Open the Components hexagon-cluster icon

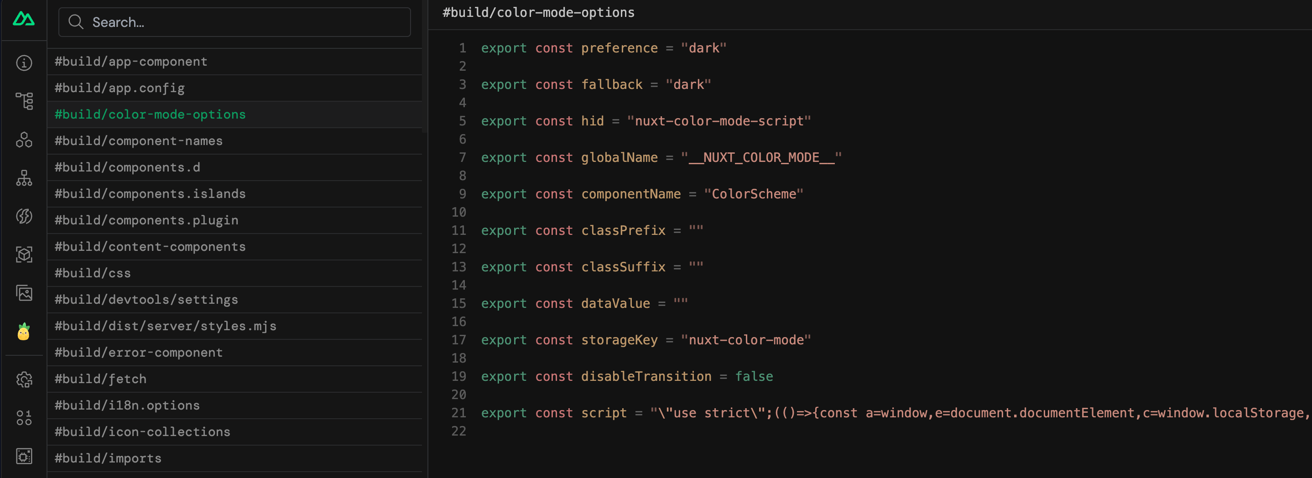pyautogui.click(x=24, y=140)
